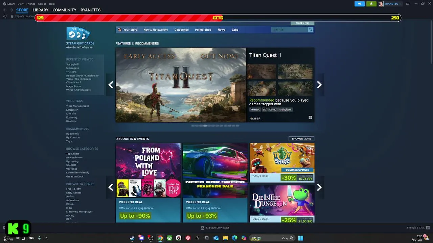Image resolution: width=433 pixels, height=243 pixels.
Task: Open Microsoft Edge from the taskbar
Action: tap(234, 238)
